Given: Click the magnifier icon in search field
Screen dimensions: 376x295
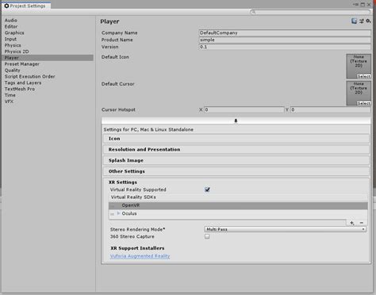Looking at the screenshot, I should pos(254,12).
